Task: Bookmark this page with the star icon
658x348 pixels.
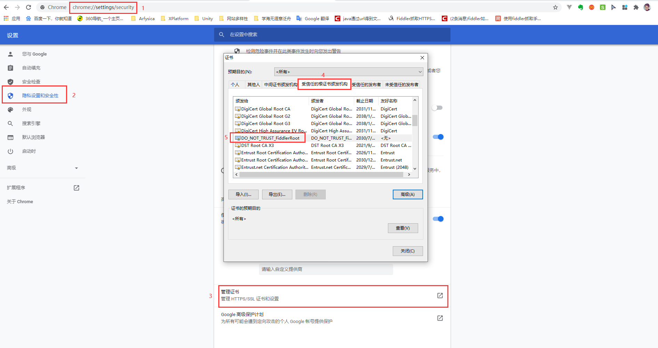Action: coord(555,7)
